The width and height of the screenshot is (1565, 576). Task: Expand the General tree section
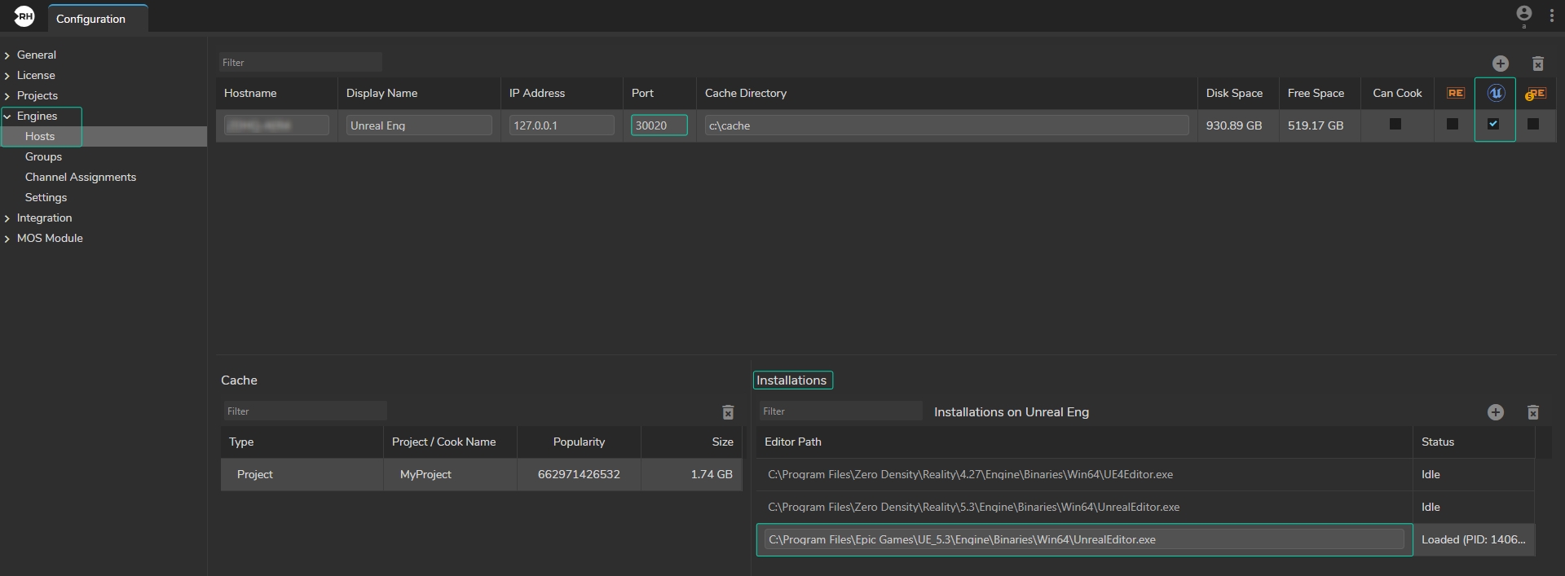tap(7, 55)
